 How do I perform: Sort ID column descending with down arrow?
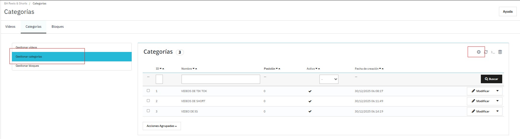161,69
